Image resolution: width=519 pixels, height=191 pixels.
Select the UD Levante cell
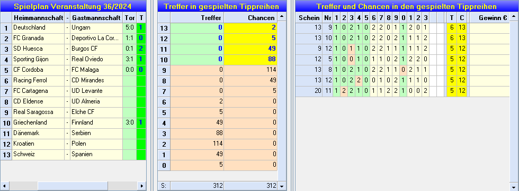(x=96, y=91)
